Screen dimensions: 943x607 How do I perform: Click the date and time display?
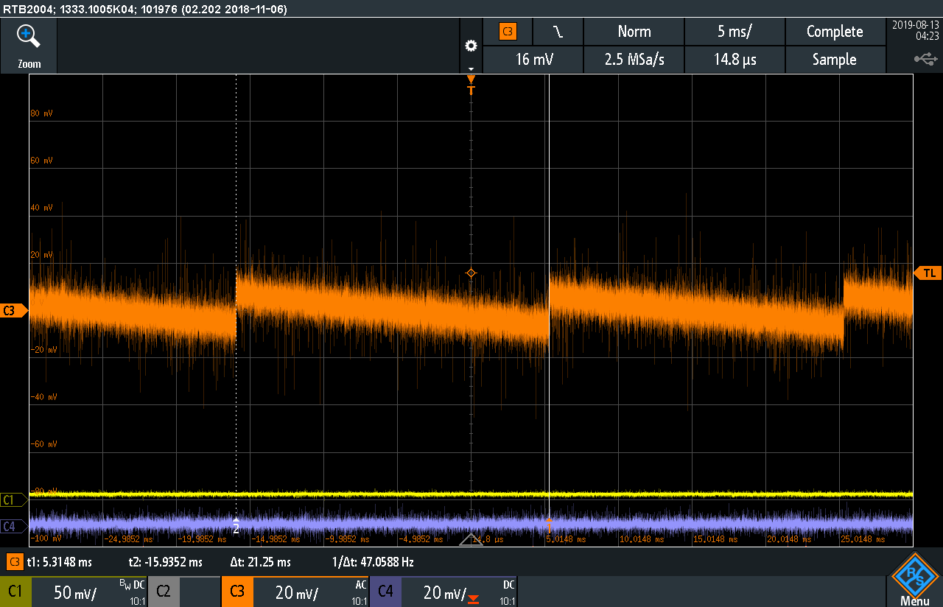click(915, 30)
